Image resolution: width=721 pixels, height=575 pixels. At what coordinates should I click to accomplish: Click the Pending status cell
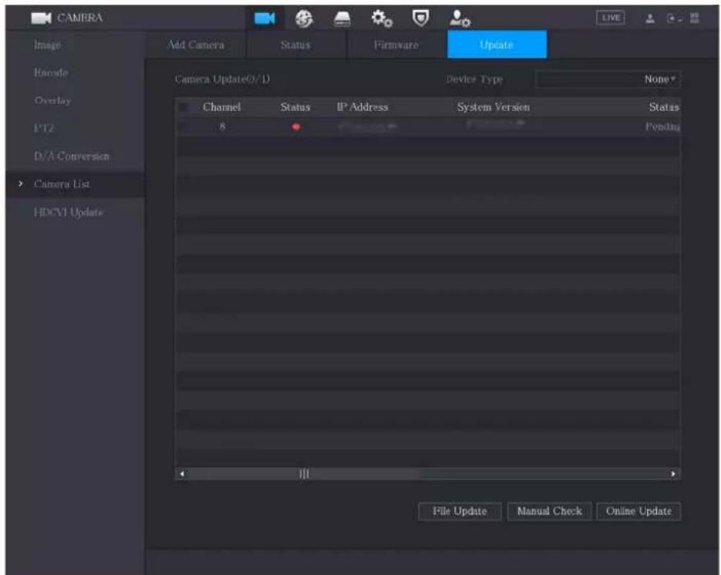point(662,127)
